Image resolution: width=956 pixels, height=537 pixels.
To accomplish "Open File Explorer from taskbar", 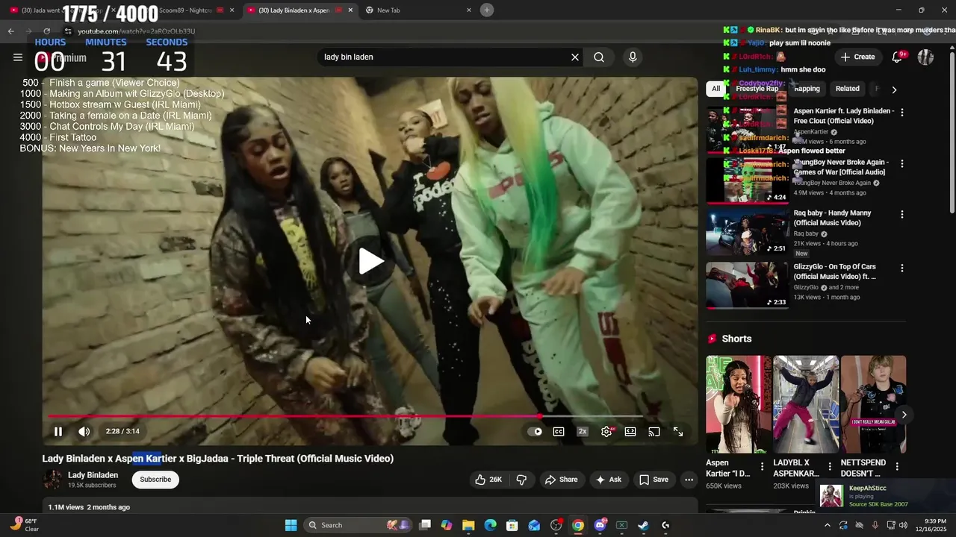I will pyautogui.click(x=468, y=525).
